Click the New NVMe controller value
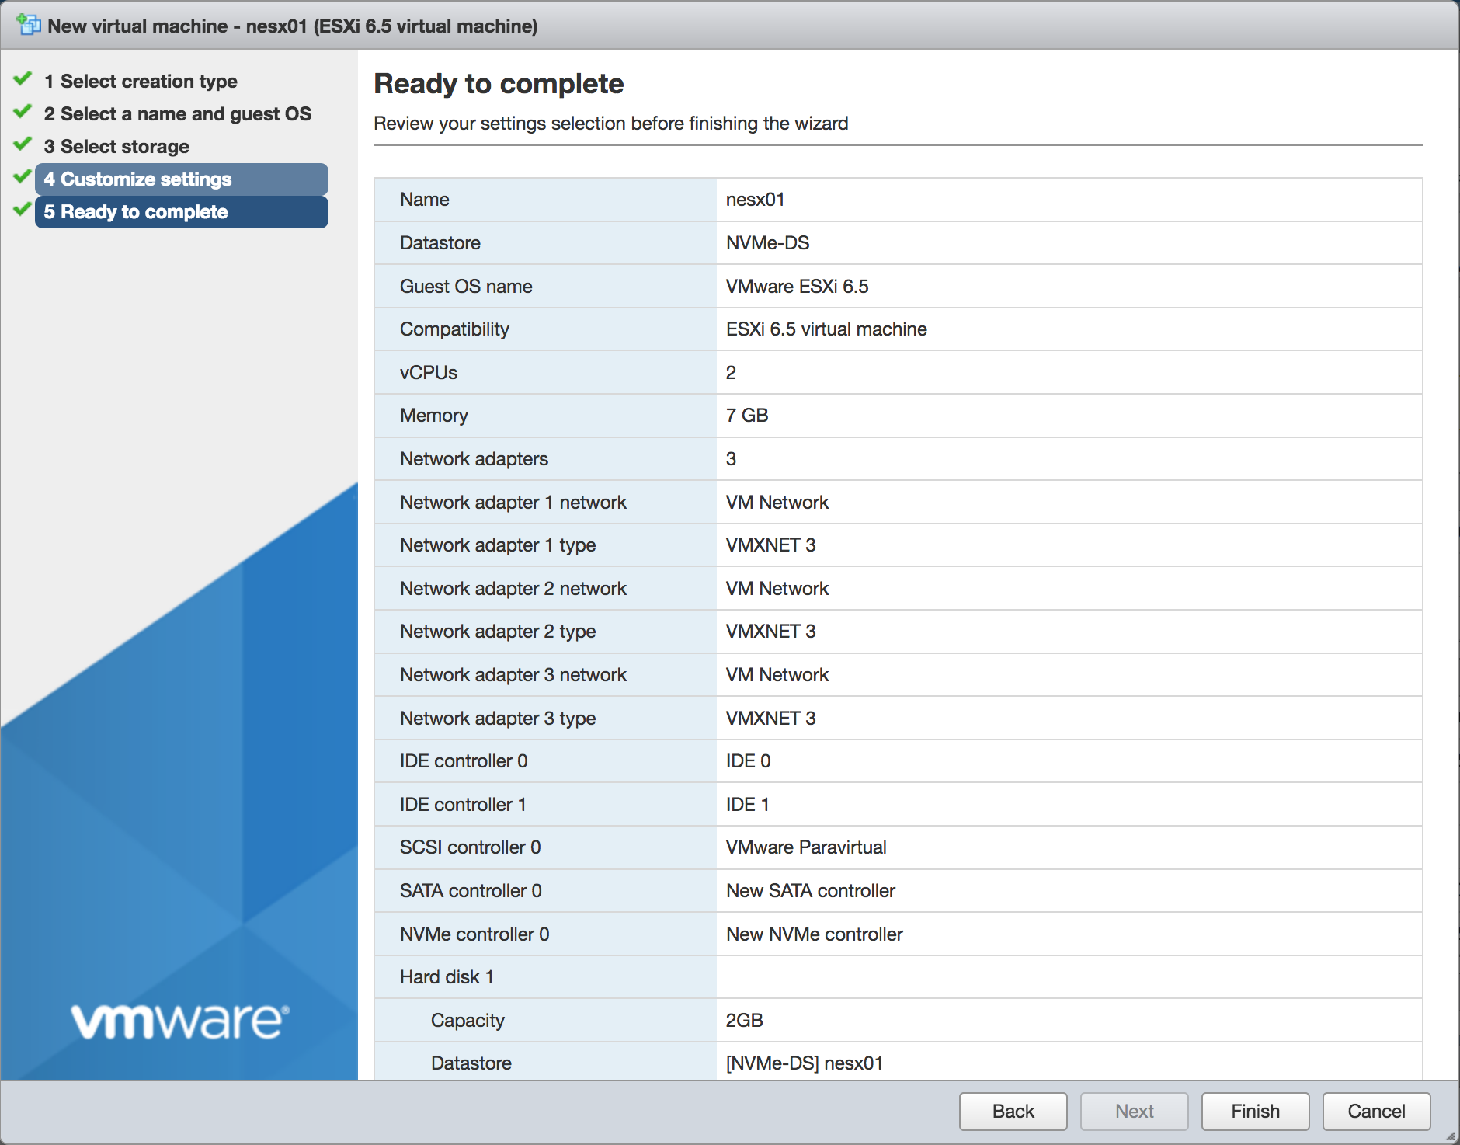The image size is (1460, 1145). click(815, 934)
